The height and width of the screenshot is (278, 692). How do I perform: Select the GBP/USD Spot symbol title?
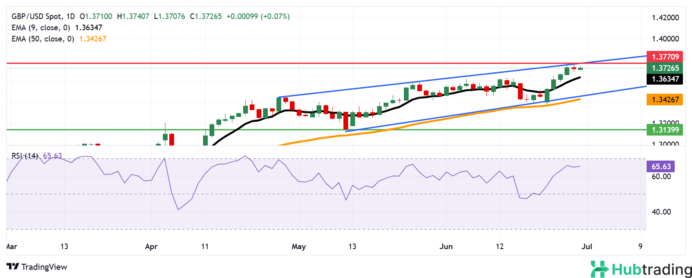point(36,16)
